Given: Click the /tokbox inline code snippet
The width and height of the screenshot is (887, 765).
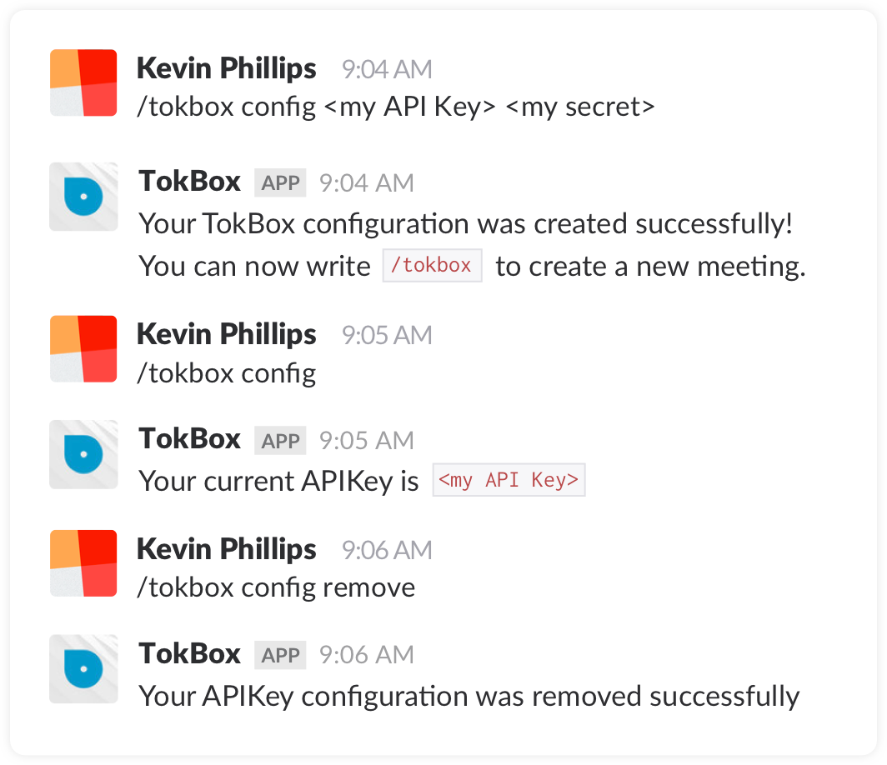Looking at the screenshot, I should (x=432, y=265).
